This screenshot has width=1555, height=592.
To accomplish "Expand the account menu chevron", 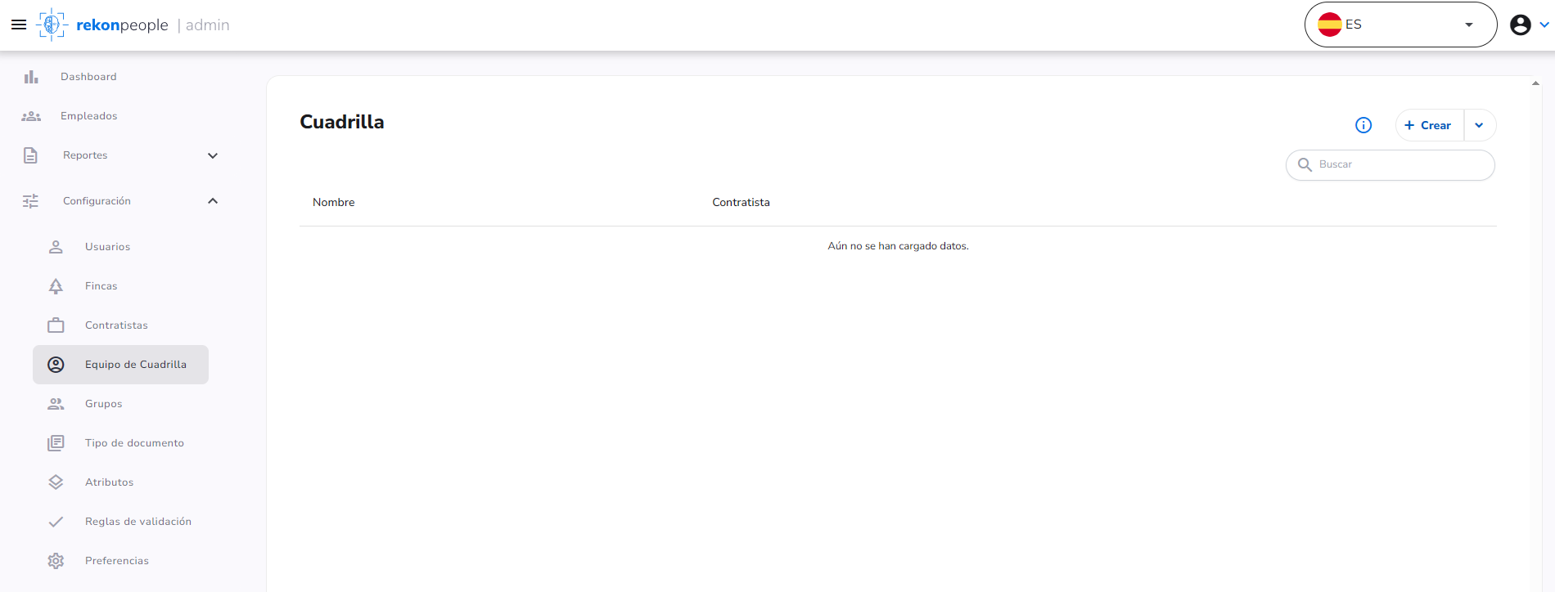I will tap(1544, 25).
